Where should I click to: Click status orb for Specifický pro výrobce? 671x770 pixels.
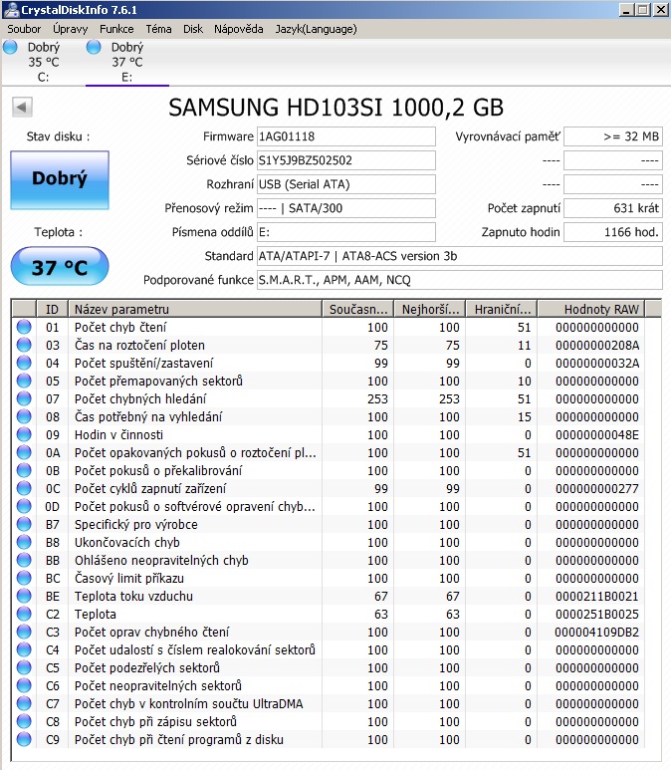(x=24, y=524)
